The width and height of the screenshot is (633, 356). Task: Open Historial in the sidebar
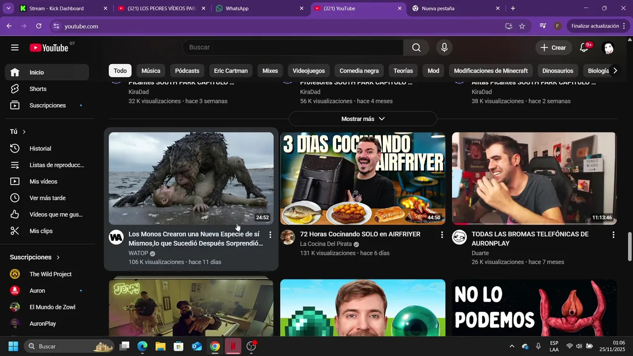pyautogui.click(x=47, y=148)
